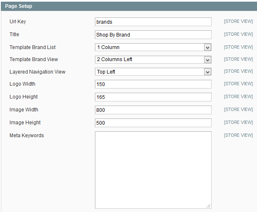The height and width of the screenshot is (212, 257).
Task: Select the 1 Column combo box
Action: tap(153, 47)
